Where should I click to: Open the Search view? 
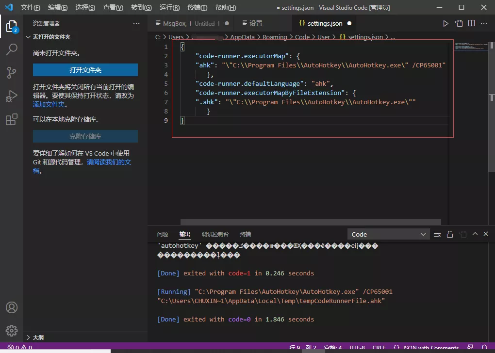[x=12, y=49]
